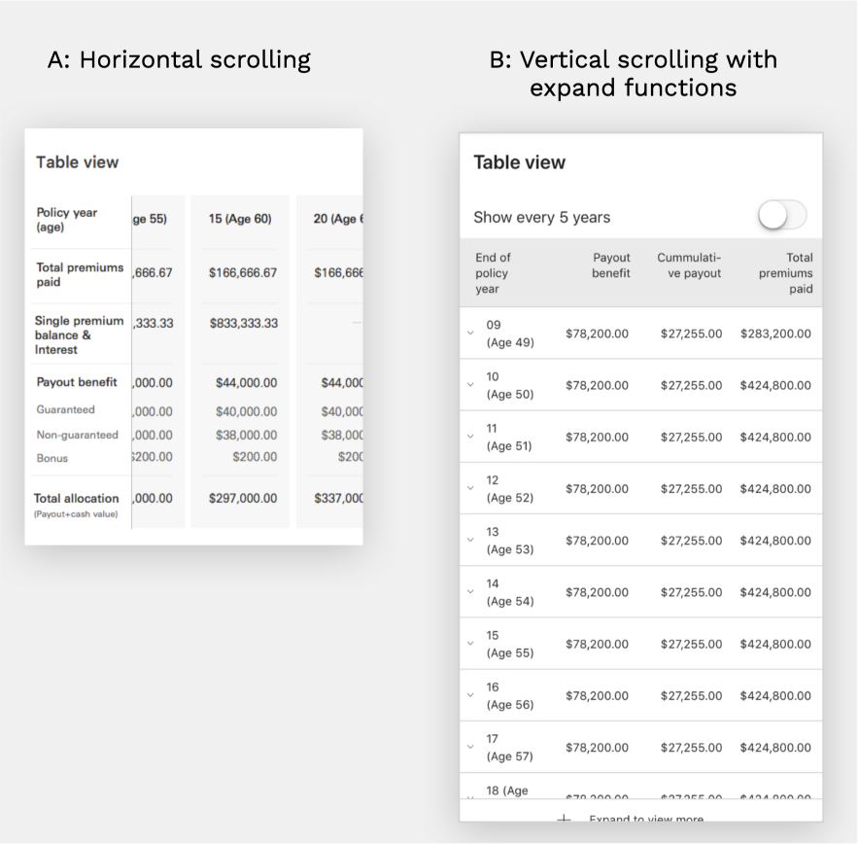The width and height of the screenshot is (858, 844).
Task: Click the Total allocation row label
Action: (76, 498)
